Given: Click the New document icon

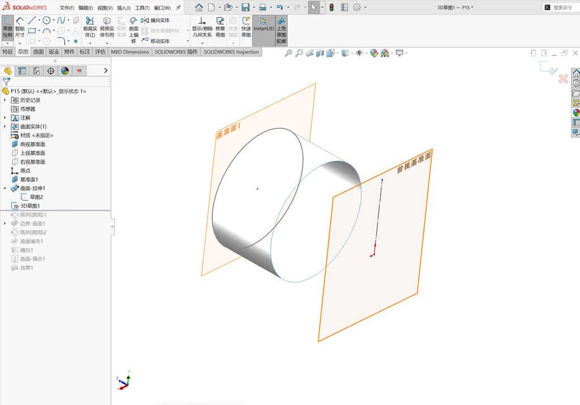Looking at the screenshot, I should tap(211, 7).
